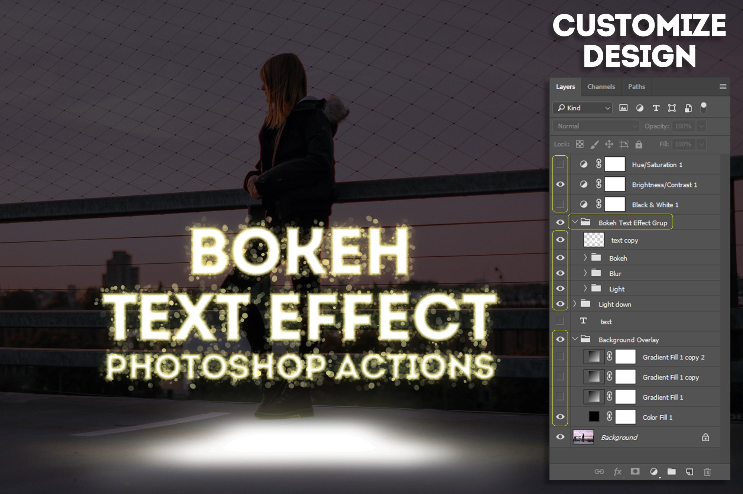Switch to the Channels tab
This screenshot has height=494, width=743.
click(601, 87)
